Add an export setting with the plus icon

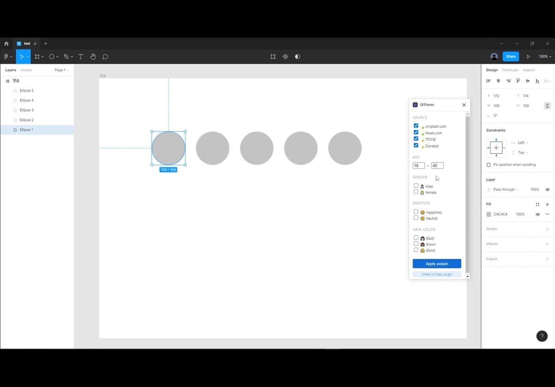547,259
